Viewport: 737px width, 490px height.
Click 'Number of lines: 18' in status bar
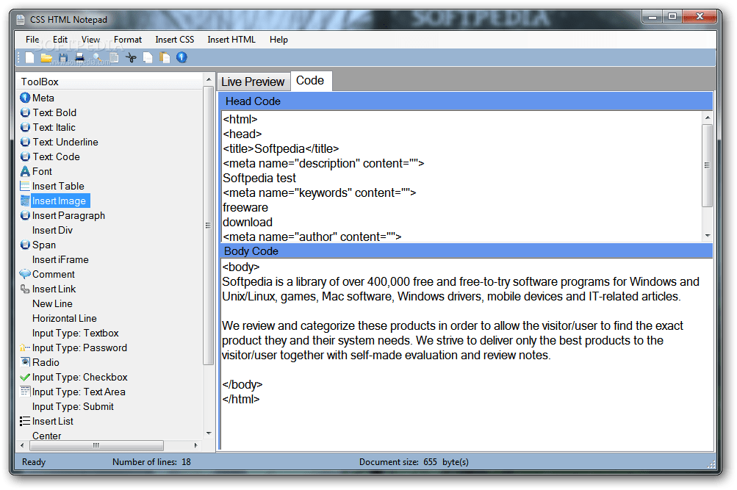pyautogui.click(x=151, y=462)
